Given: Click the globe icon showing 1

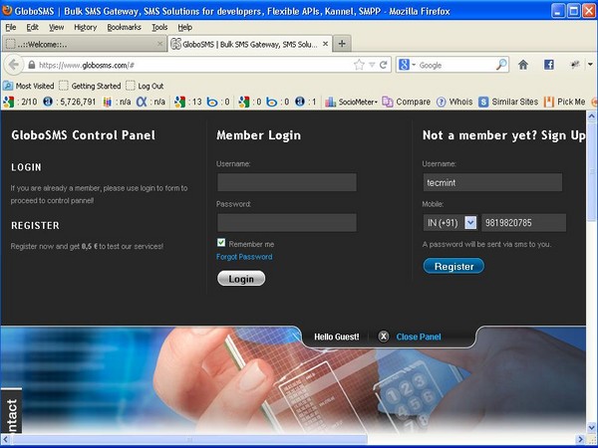Looking at the screenshot, I should 300,102.
